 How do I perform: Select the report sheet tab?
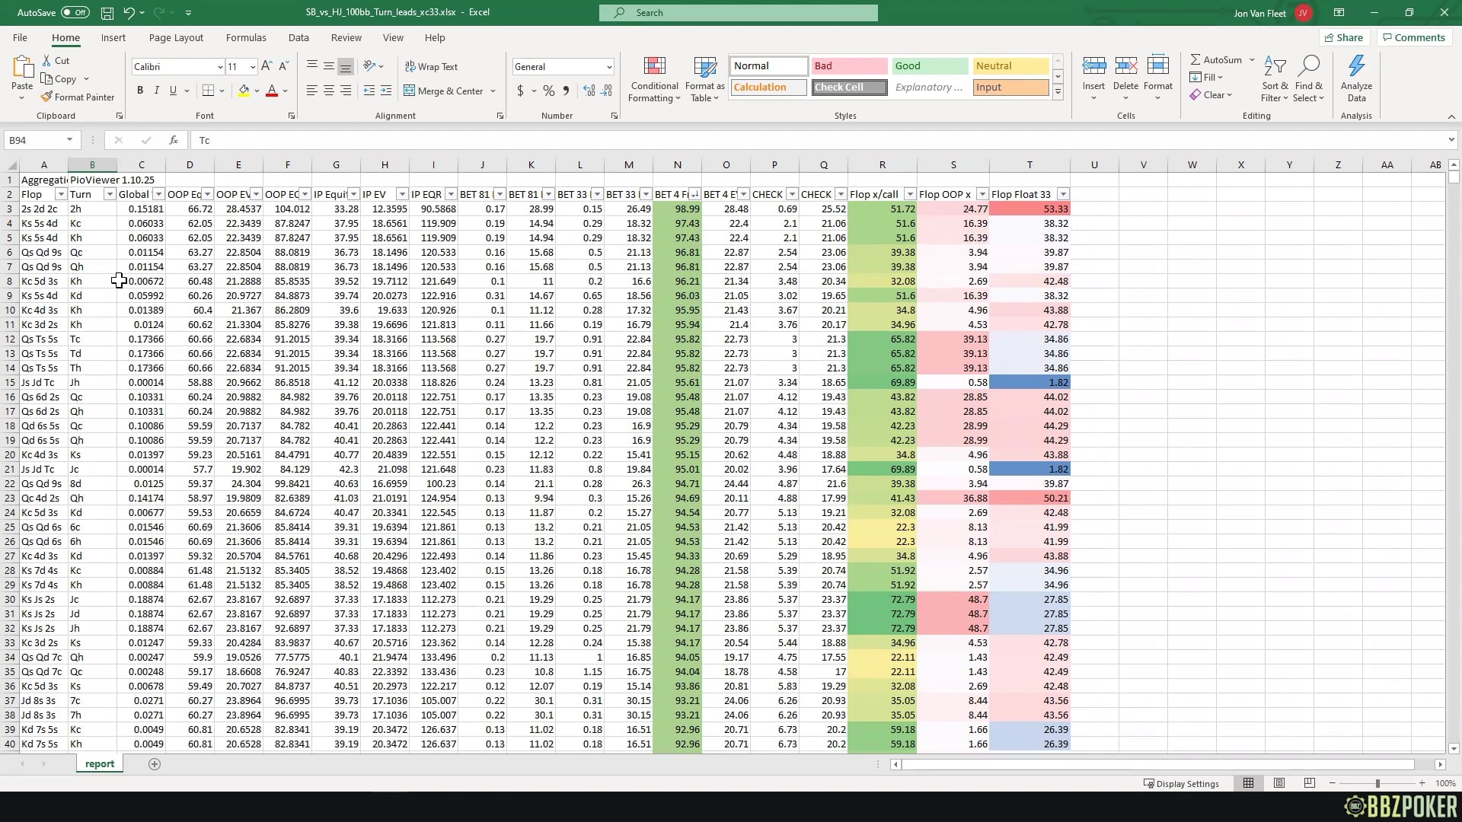point(100,763)
